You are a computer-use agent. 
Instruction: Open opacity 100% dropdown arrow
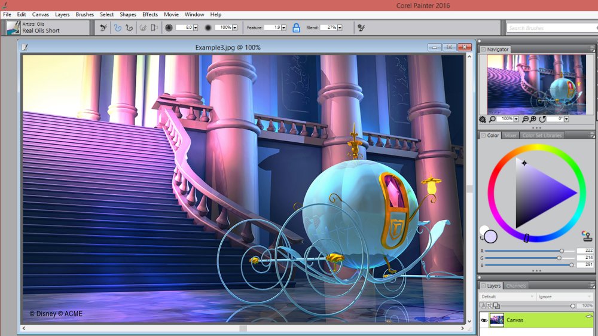tap(235, 28)
